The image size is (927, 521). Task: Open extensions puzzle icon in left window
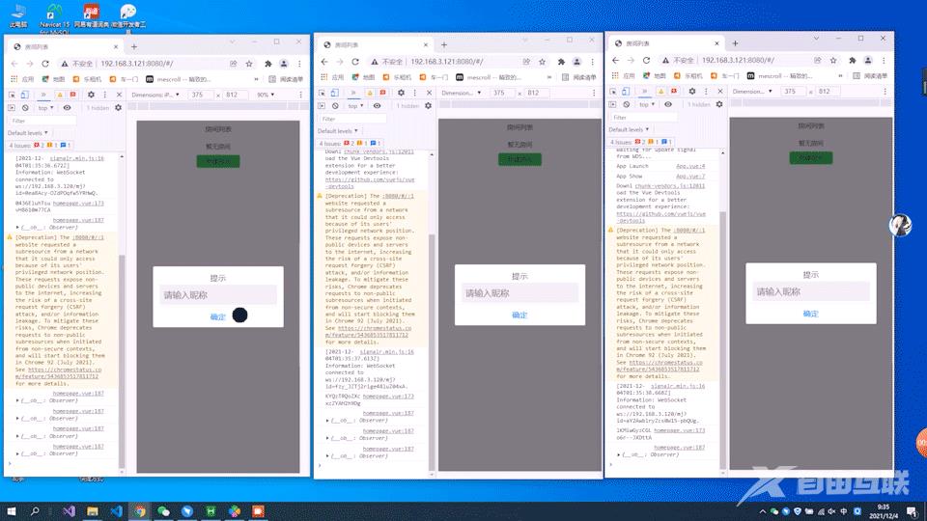click(x=267, y=64)
